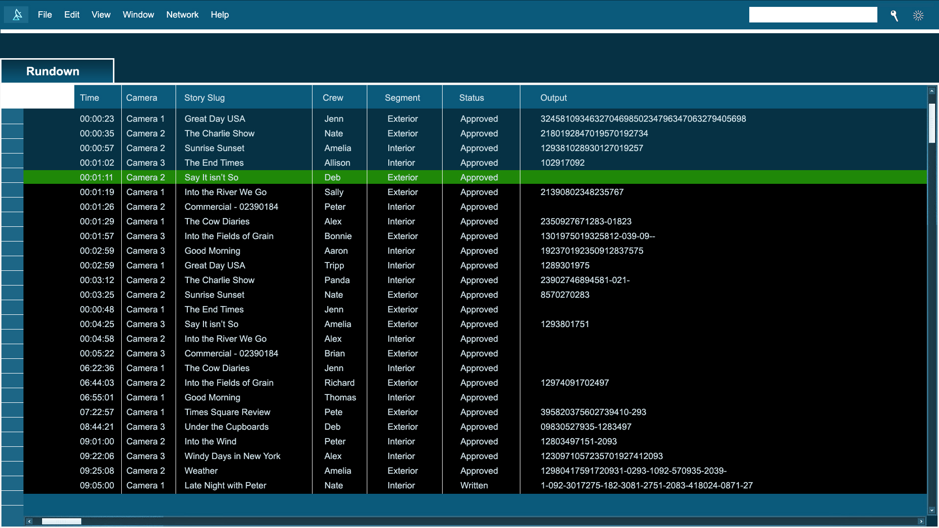Select the Rundown tab

click(53, 71)
